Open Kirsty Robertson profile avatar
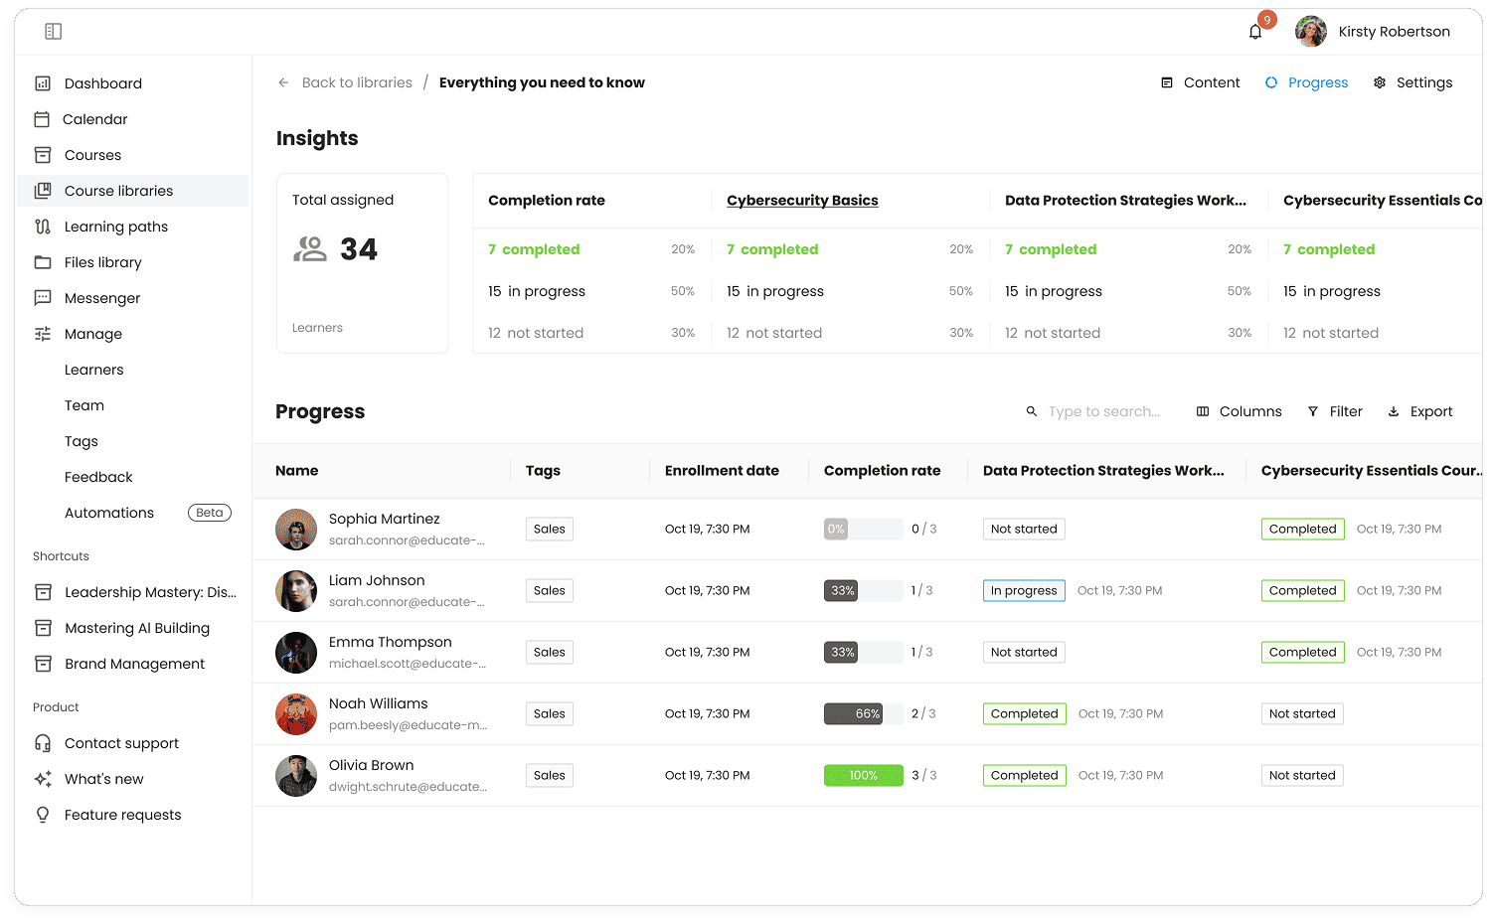 1311,32
